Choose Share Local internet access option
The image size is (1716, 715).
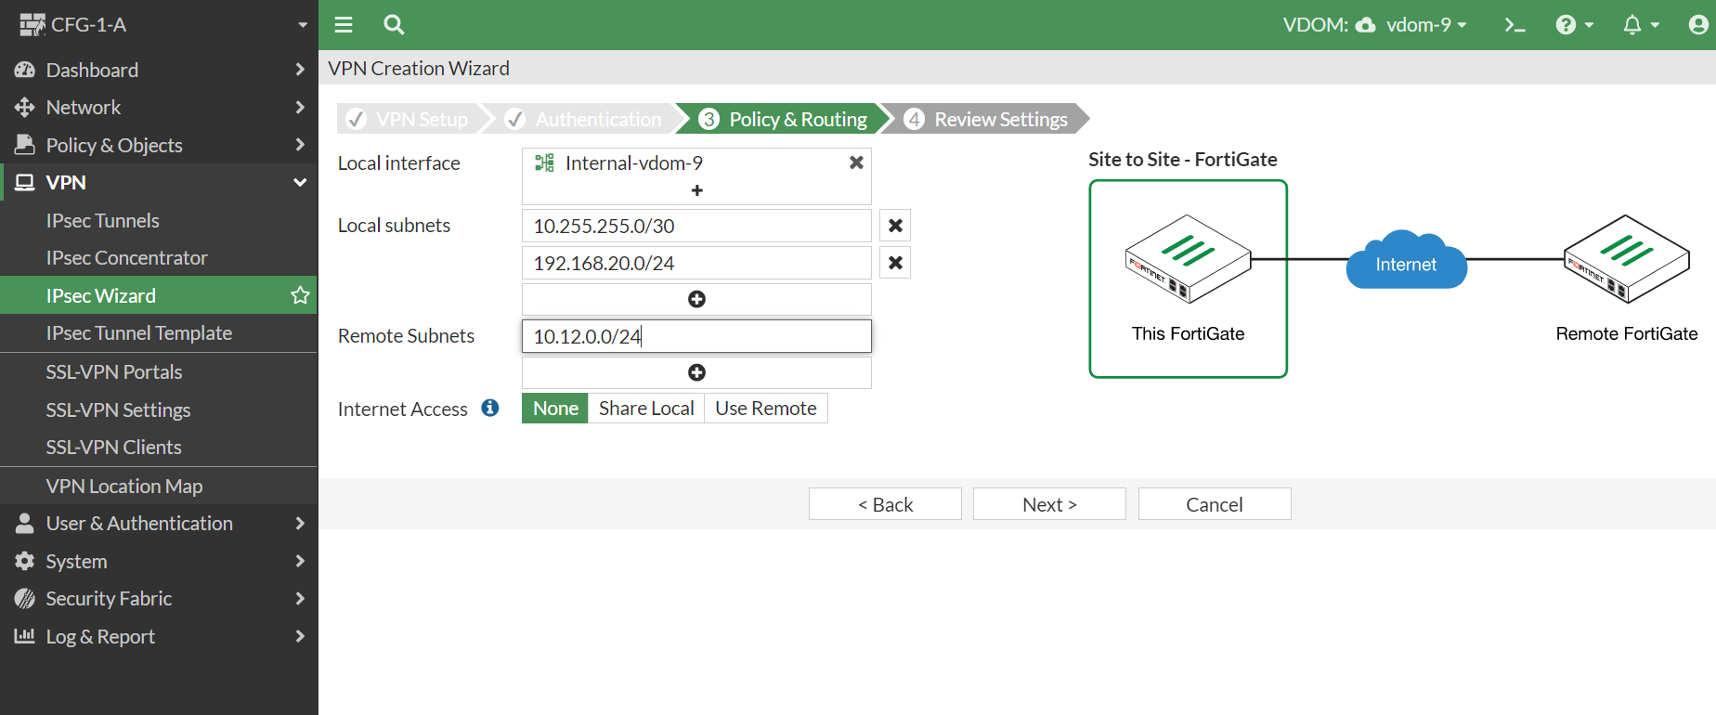click(x=646, y=409)
